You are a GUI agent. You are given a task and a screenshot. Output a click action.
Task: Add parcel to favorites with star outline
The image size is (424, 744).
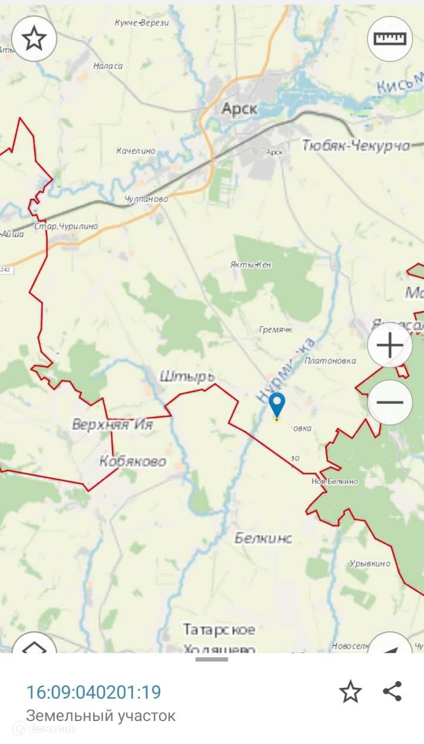tap(350, 692)
